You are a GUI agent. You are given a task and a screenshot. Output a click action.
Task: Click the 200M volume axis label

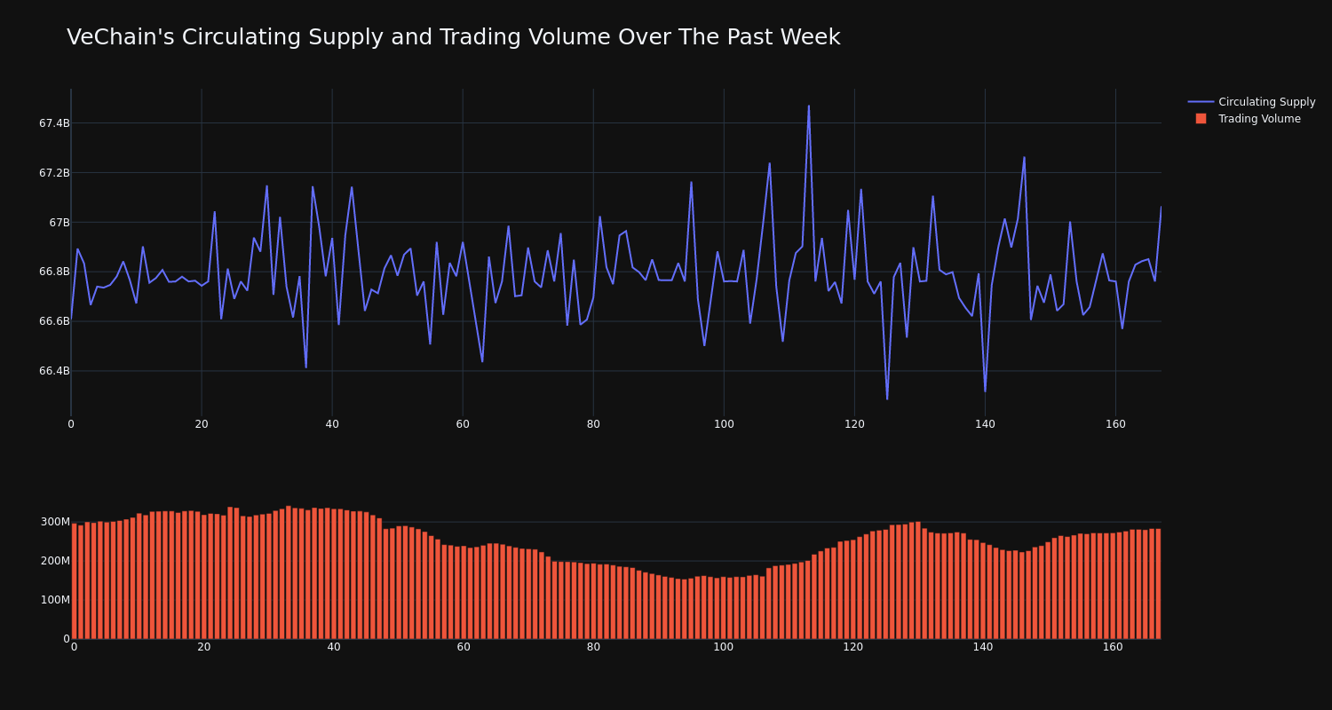(x=54, y=561)
